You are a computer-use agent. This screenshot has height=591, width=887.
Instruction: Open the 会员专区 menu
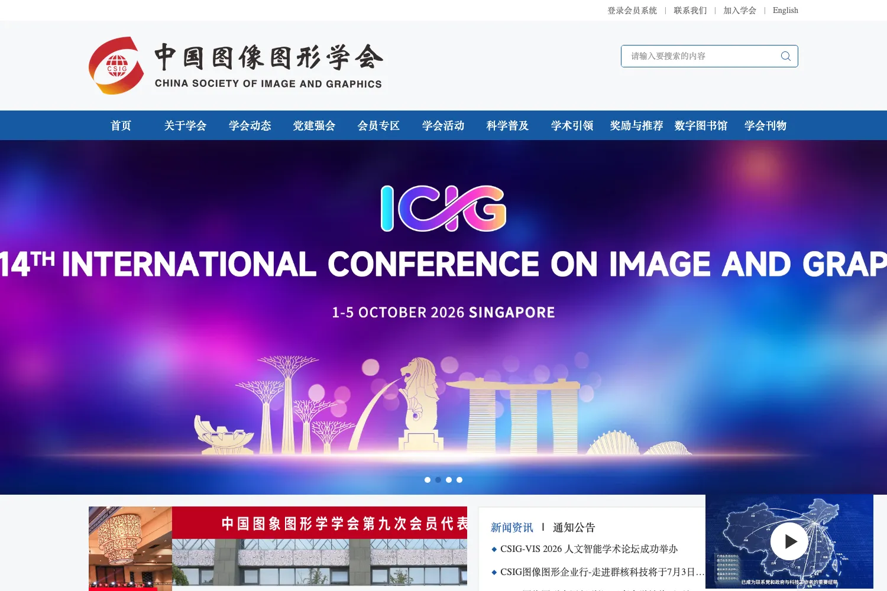click(378, 125)
